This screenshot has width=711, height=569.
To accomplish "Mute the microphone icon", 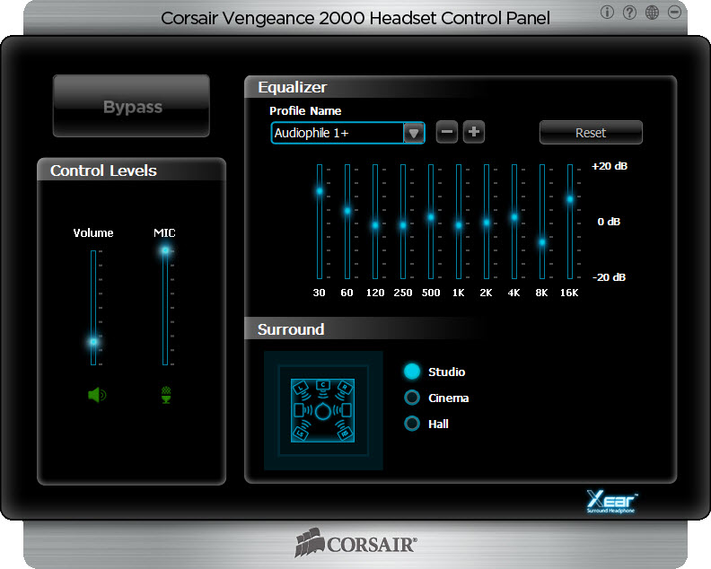I will coord(166,395).
